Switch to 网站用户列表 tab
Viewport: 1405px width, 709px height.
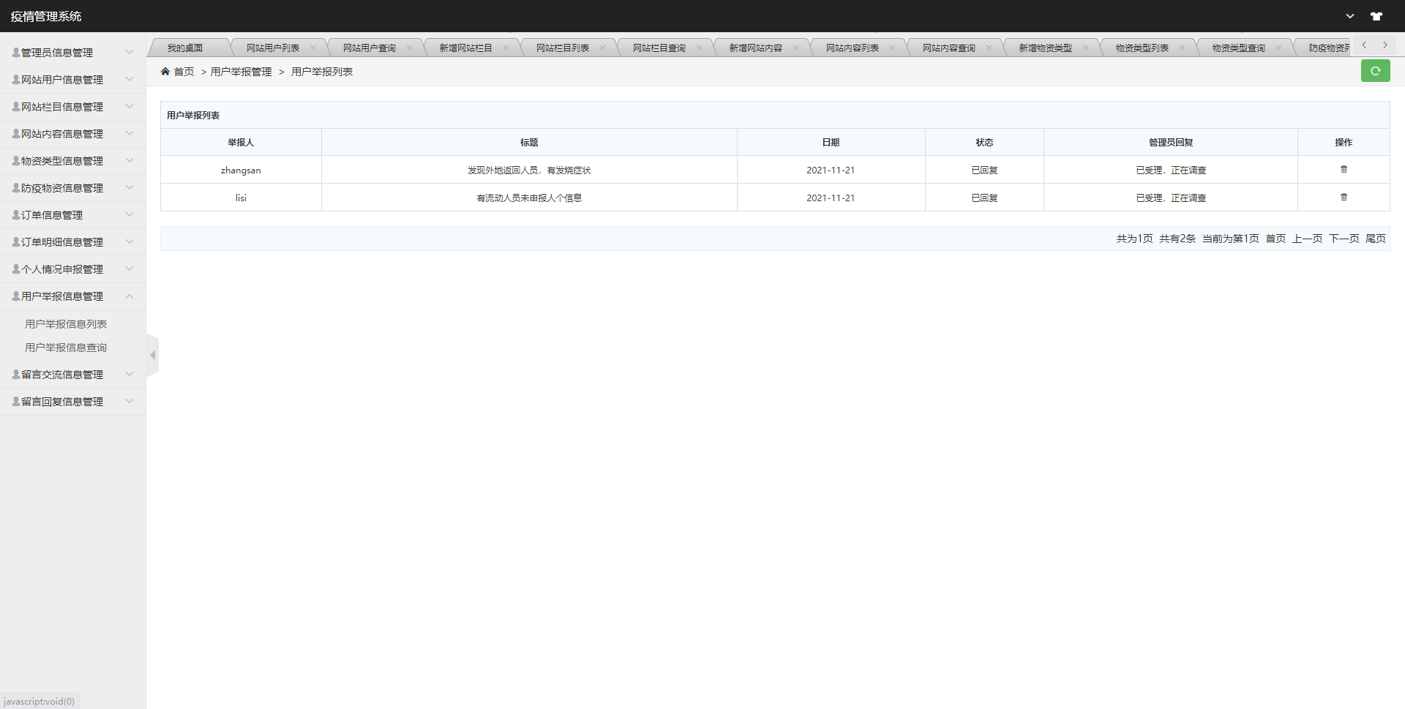[x=272, y=48]
